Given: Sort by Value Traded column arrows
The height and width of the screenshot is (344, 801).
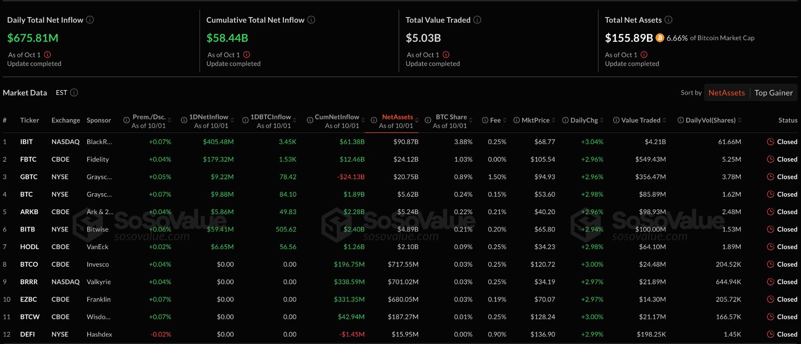Looking at the screenshot, I should (665, 120).
